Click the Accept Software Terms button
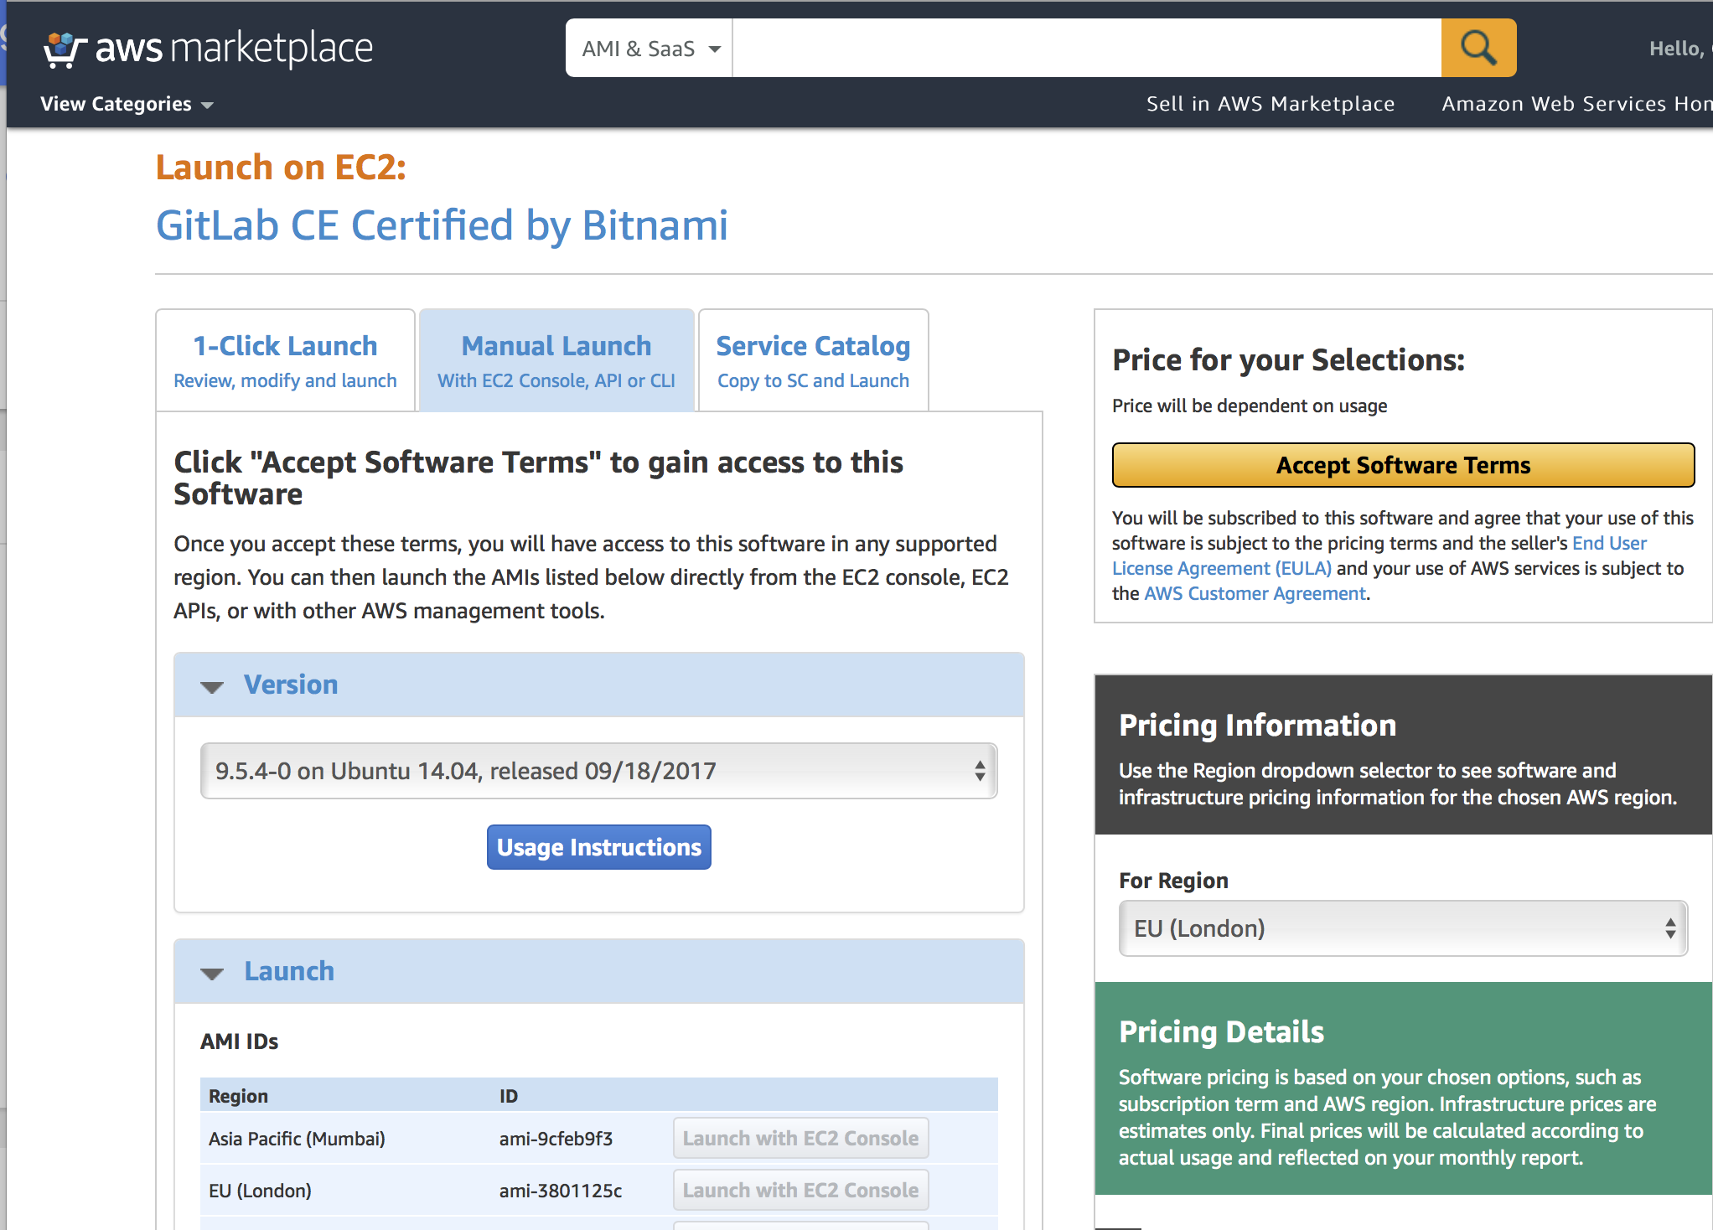The width and height of the screenshot is (1713, 1230). pyautogui.click(x=1403, y=465)
